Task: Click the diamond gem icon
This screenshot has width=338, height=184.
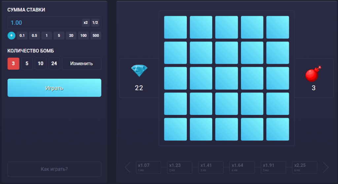Action: tap(139, 71)
